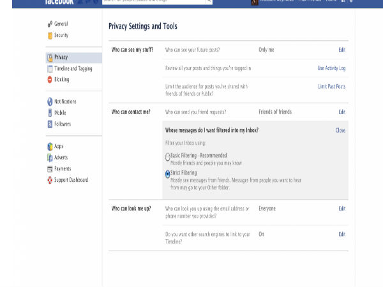Edit who can send friend requests
The height and width of the screenshot is (287, 383).
342,112
